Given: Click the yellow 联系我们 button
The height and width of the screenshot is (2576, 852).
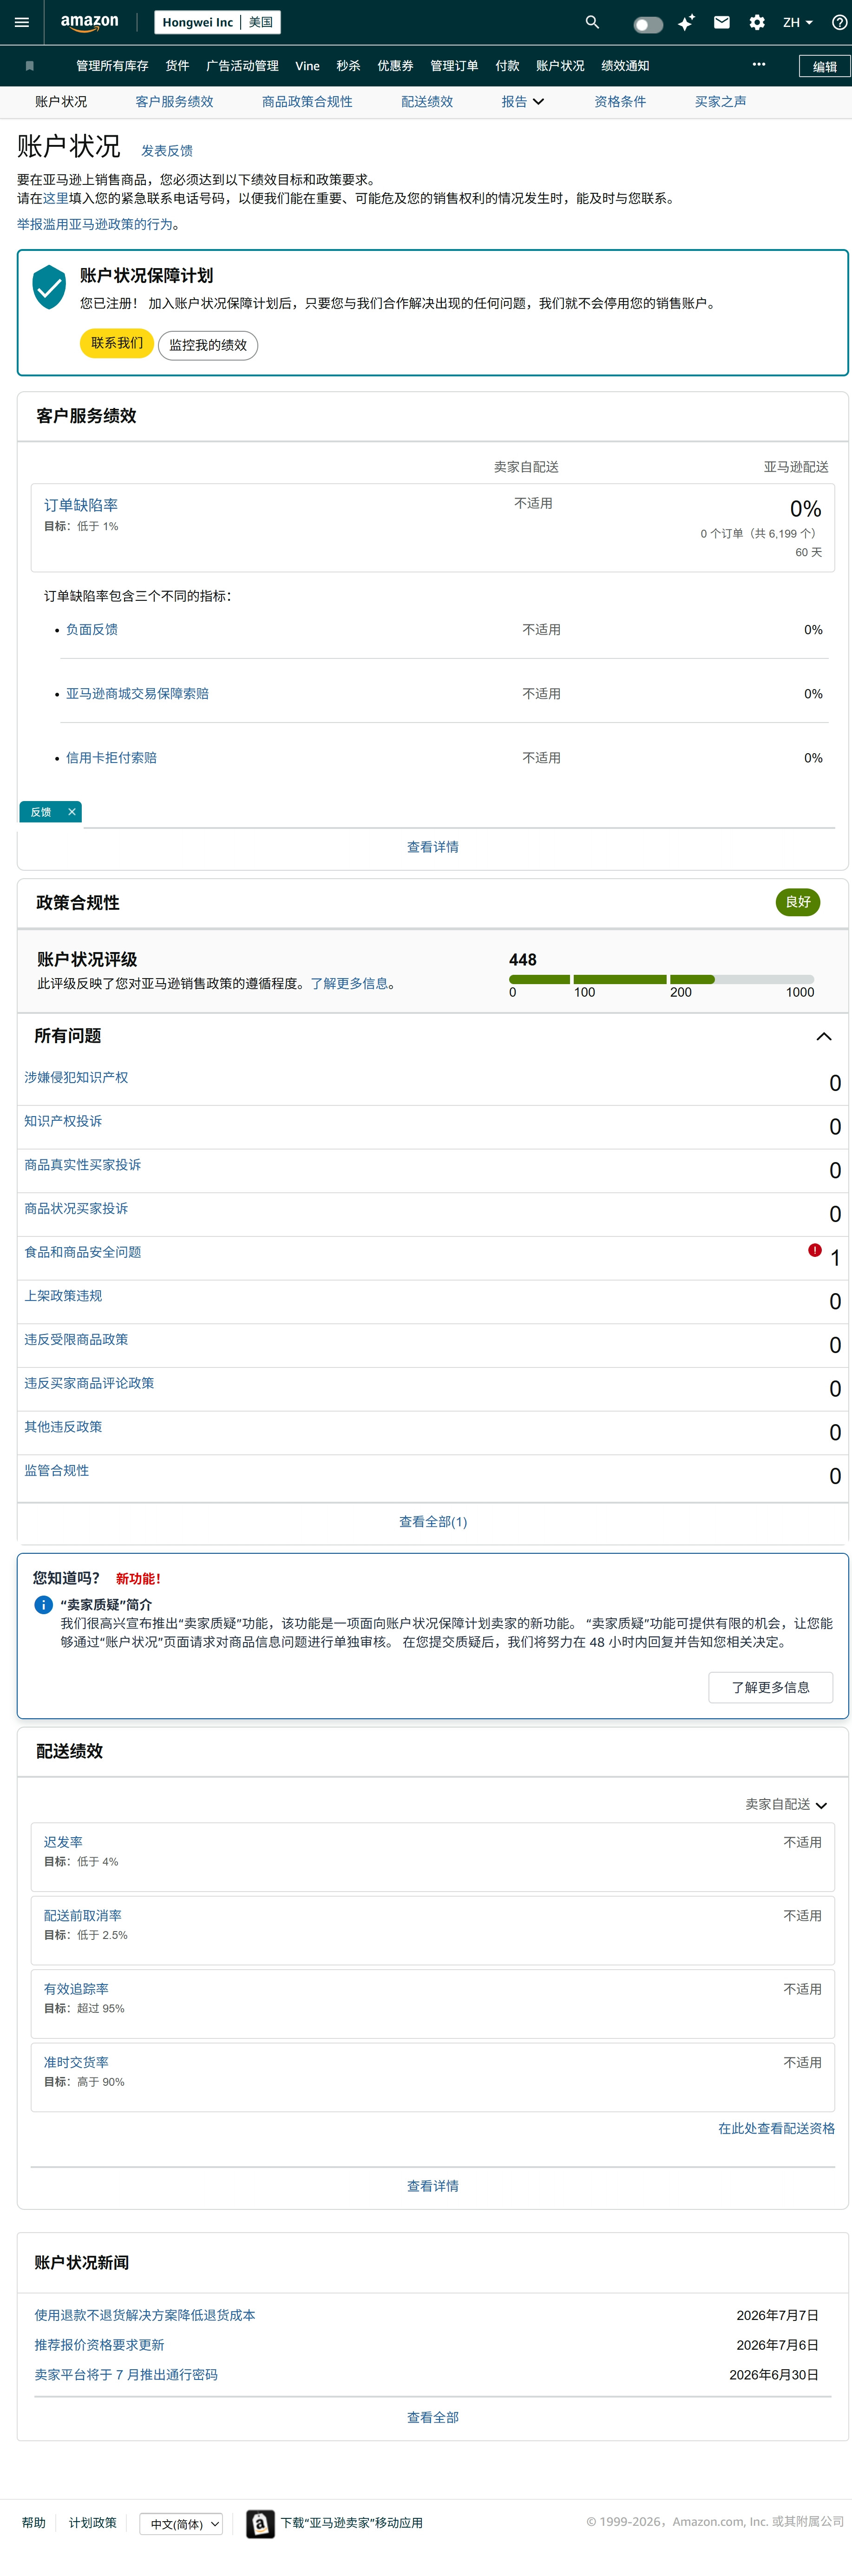Looking at the screenshot, I should point(117,343).
